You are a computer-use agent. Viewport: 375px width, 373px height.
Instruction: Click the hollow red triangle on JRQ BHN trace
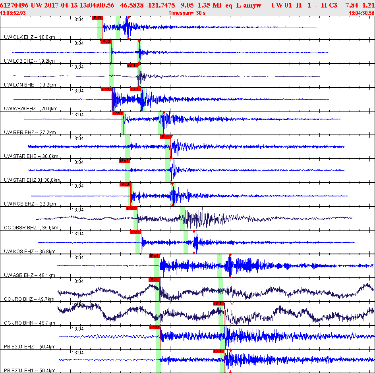(x=232, y=303)
